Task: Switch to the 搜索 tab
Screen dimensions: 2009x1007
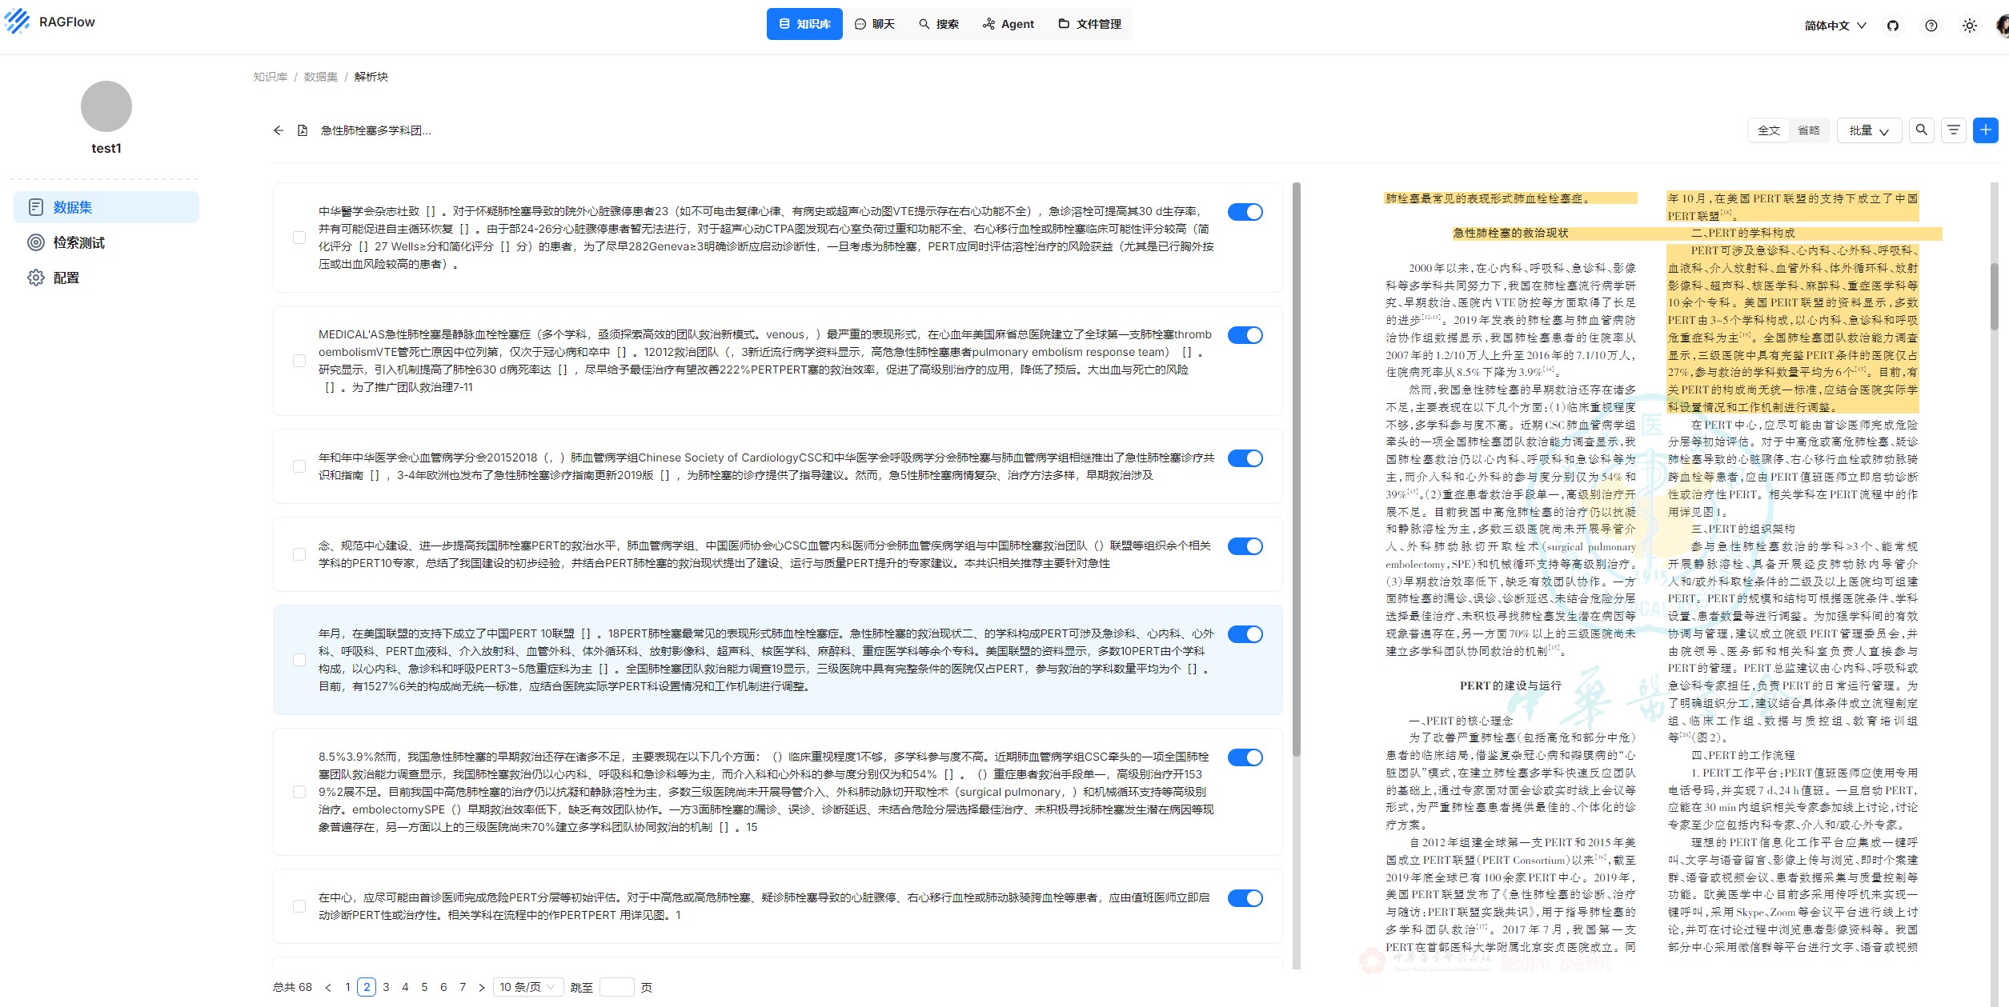Action: [x=938, y=24]
